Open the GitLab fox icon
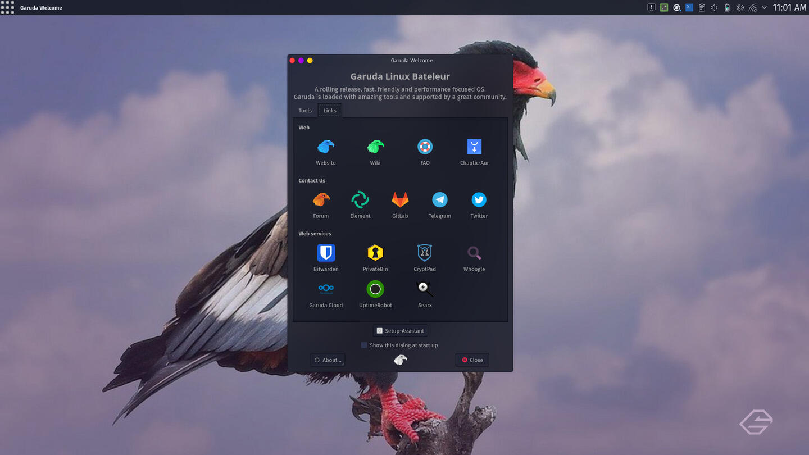Viewport: 809px width, 455px height. (400, 199)
